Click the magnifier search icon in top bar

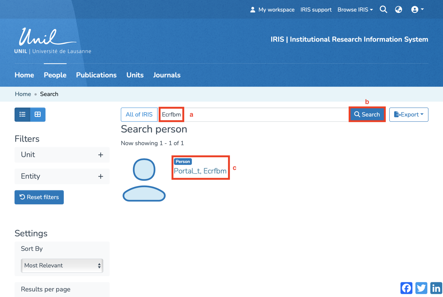point(383,10)
